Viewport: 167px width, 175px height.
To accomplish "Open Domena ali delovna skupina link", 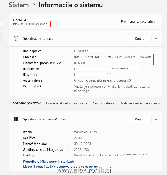I will coord(67,103).
